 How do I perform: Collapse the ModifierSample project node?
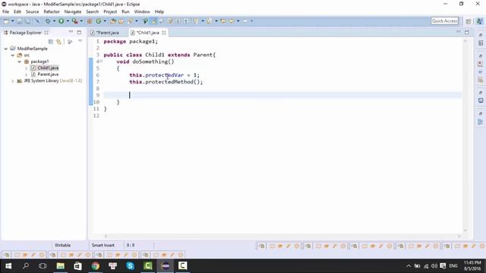pyautogui.click(x=6, y=49)
